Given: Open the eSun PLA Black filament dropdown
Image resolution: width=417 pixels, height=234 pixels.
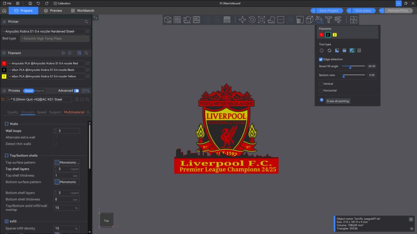Looking at the screenshot, I should 46,70.
